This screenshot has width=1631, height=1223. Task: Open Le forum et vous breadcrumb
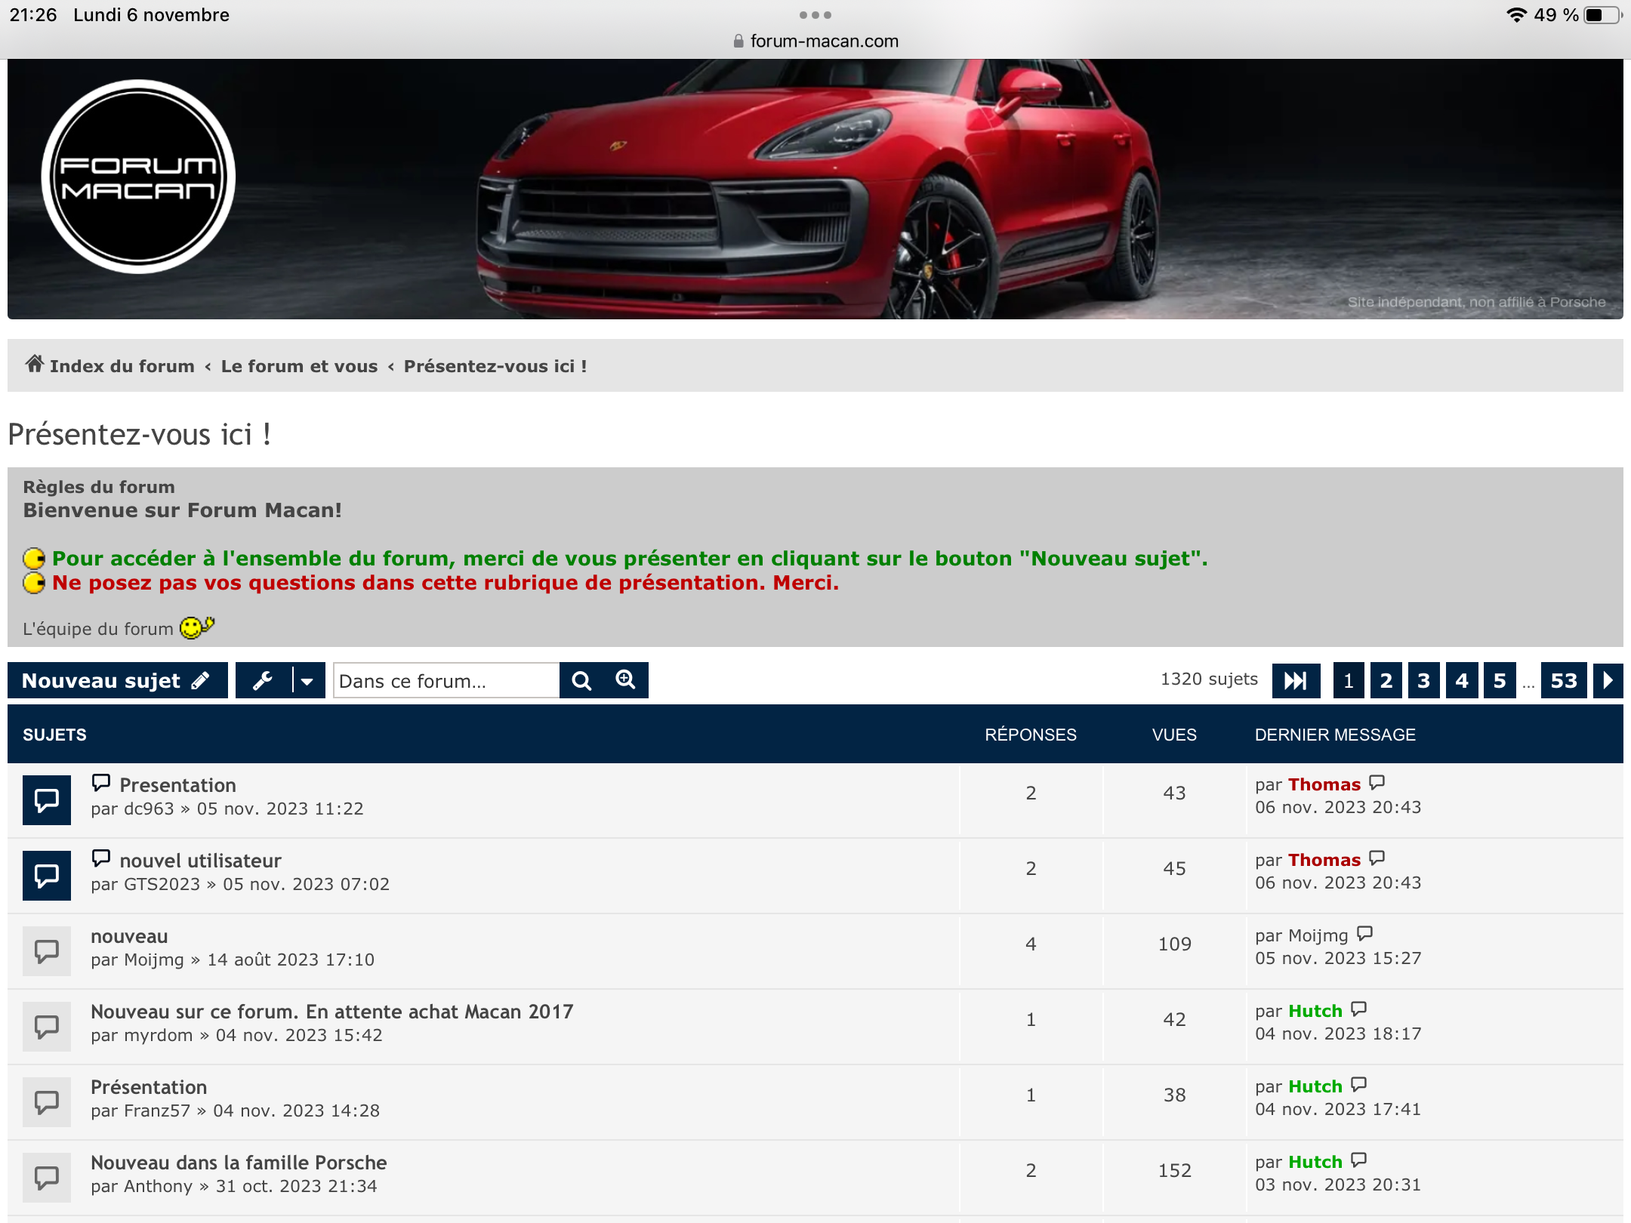(x=299, y=366)
